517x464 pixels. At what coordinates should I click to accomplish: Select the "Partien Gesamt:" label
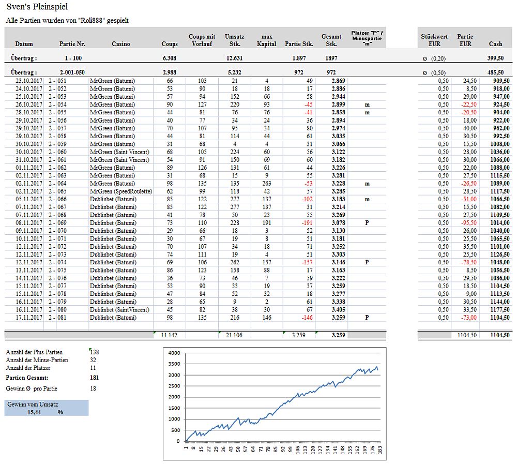coord(27,378)
